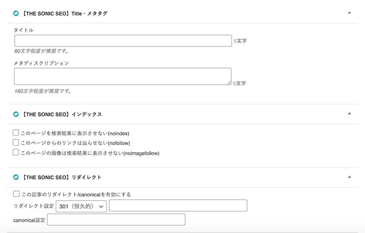Viewport: 365px width, 233px height.
Task: Focus the タイトル input field
Action: coord(123,41)
